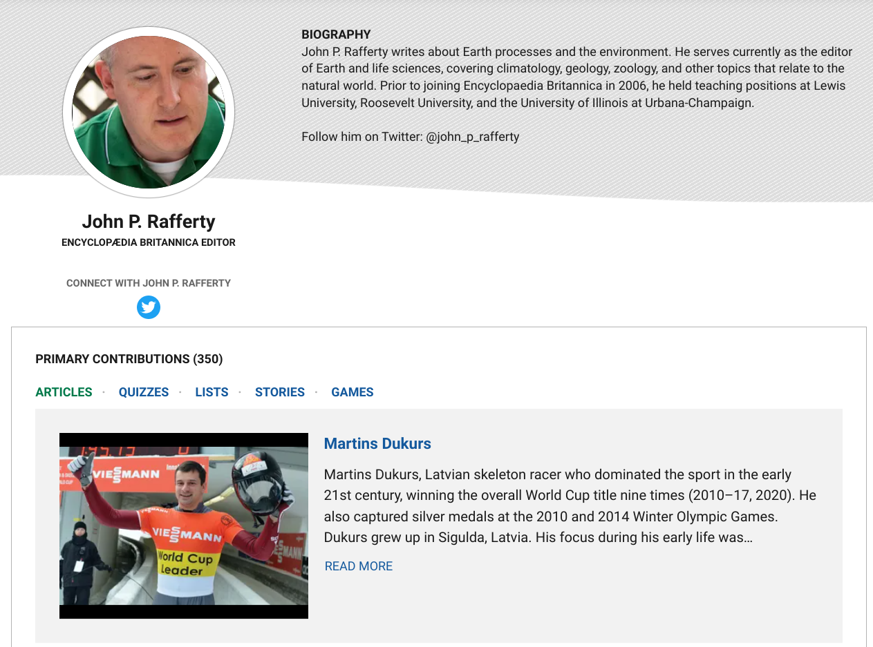The height and width of the screenshot is (647, 873).
Task: View the Games tab
Action: pos(353,392)
